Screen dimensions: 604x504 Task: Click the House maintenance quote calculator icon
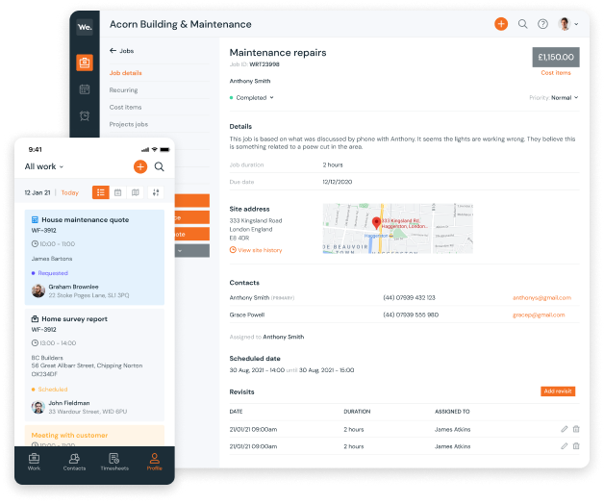(35, 219)
